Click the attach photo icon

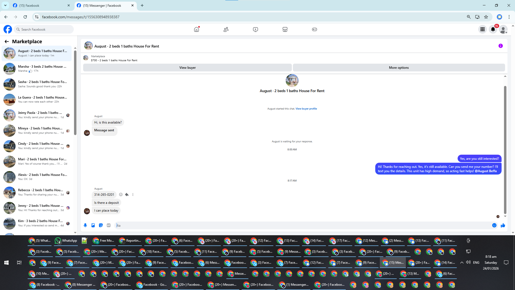click(93, 225)
